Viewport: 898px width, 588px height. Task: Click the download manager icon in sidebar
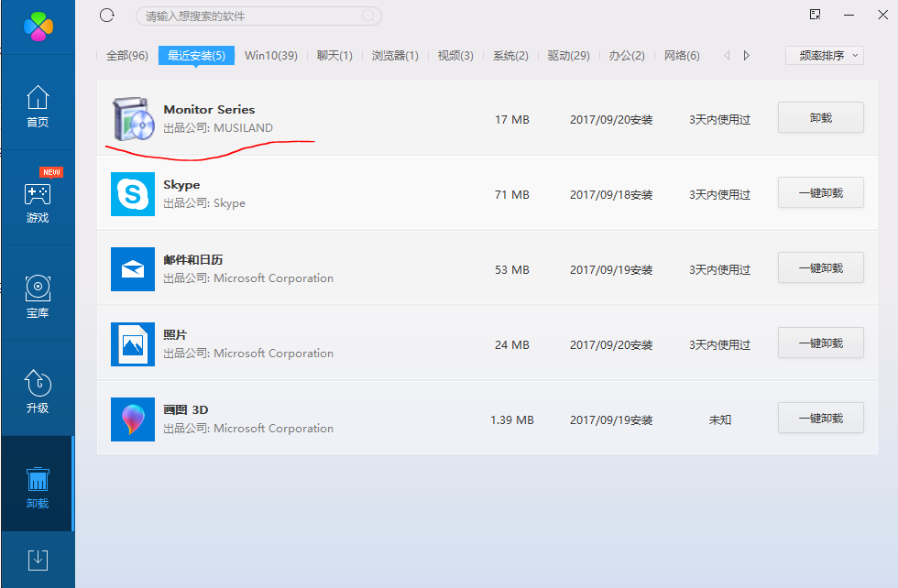(38, 559)
